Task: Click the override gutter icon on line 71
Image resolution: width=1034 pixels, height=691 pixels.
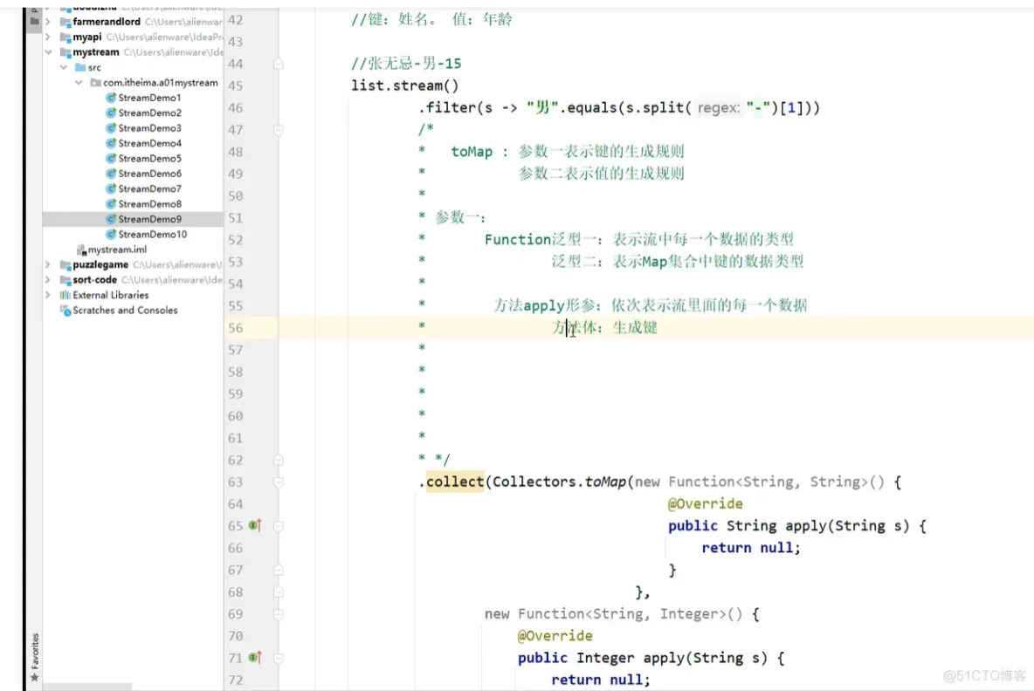Action: [255, 657]
